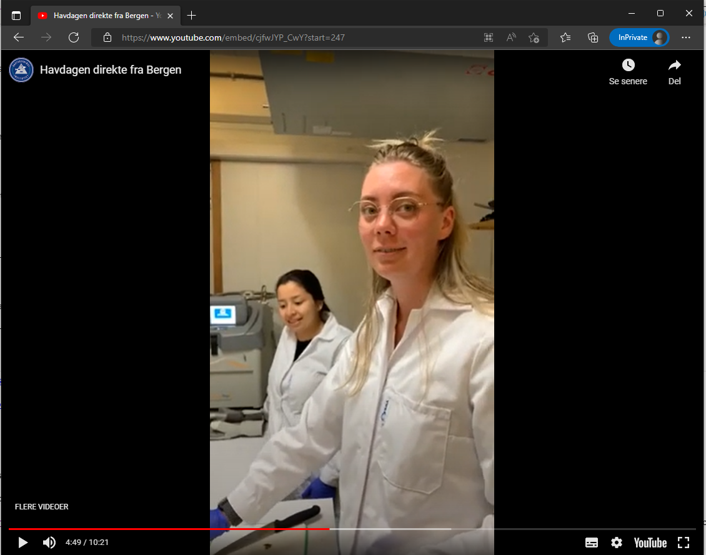
Task: Open the apps grid icon in address bar
Action: [489, 37]
